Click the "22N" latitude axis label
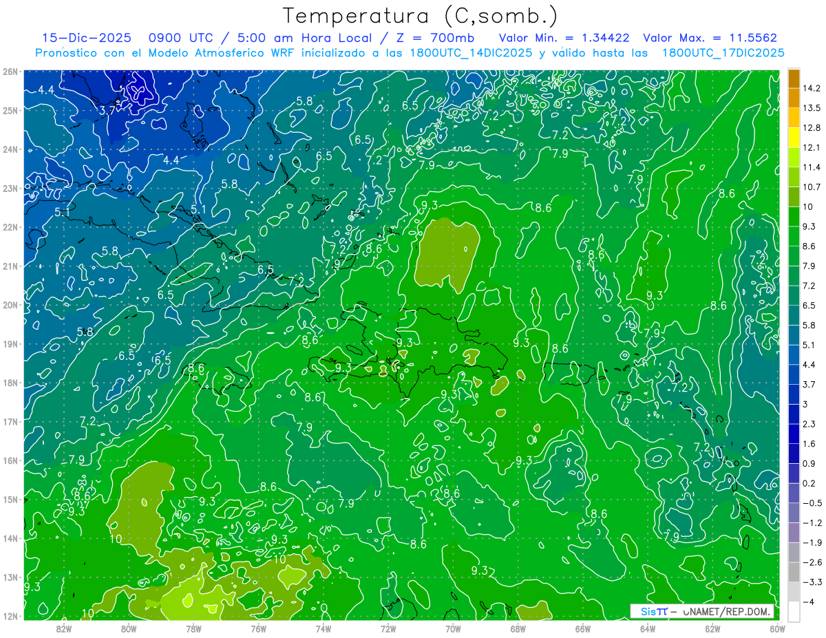Screen dimensions: 826x638 10,227
